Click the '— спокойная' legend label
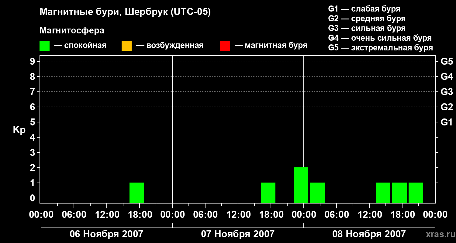 pyautogui.click(x=80, y=46)
